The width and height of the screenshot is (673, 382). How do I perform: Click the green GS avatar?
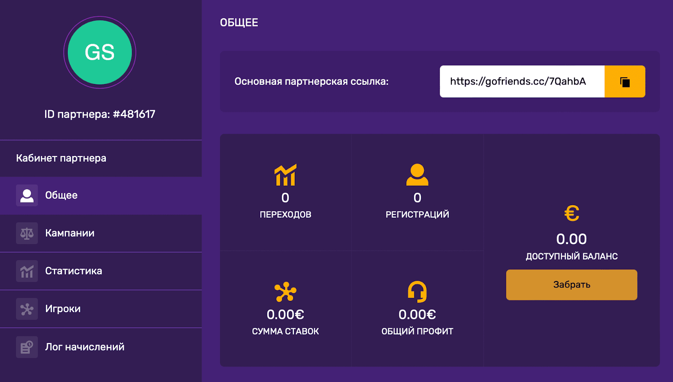(x=100, y=53)
